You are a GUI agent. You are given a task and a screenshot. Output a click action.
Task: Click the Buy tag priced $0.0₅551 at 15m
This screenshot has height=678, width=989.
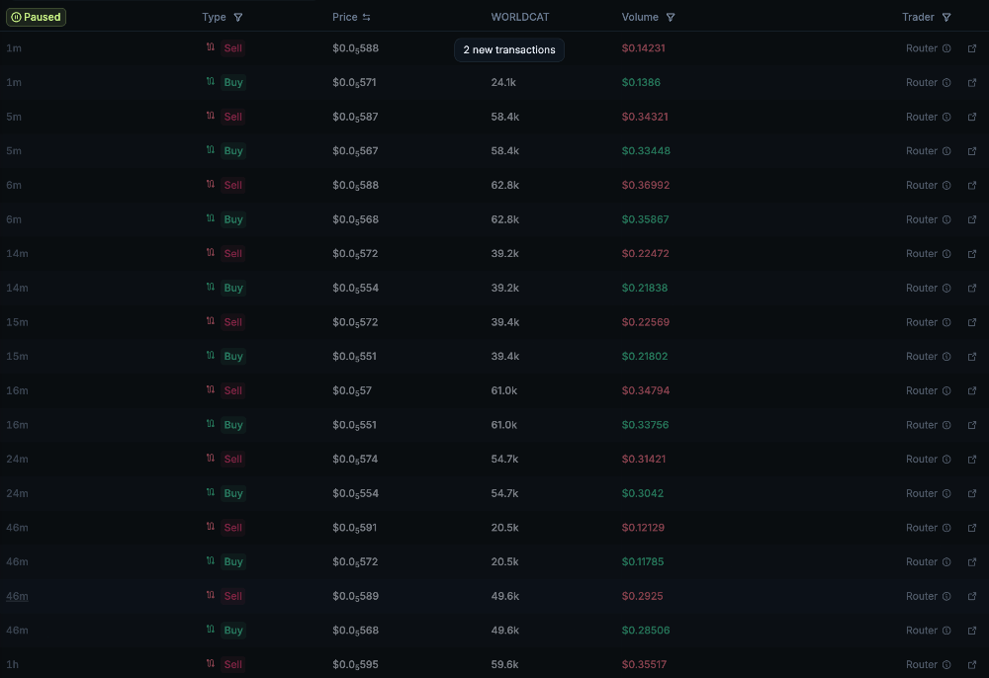(233, 356)
